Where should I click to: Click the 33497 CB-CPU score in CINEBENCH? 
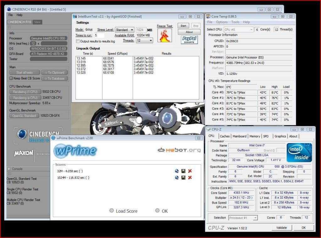coord(52,98)
